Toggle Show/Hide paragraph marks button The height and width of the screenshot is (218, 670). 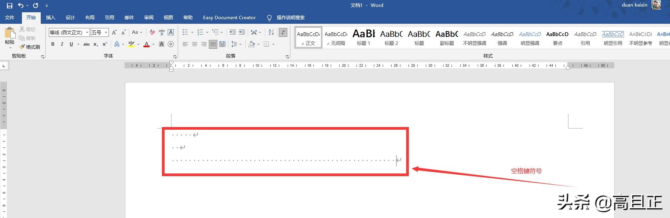coord(283,32)
